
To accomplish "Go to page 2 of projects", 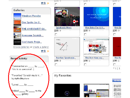I will tap(118, 68).
